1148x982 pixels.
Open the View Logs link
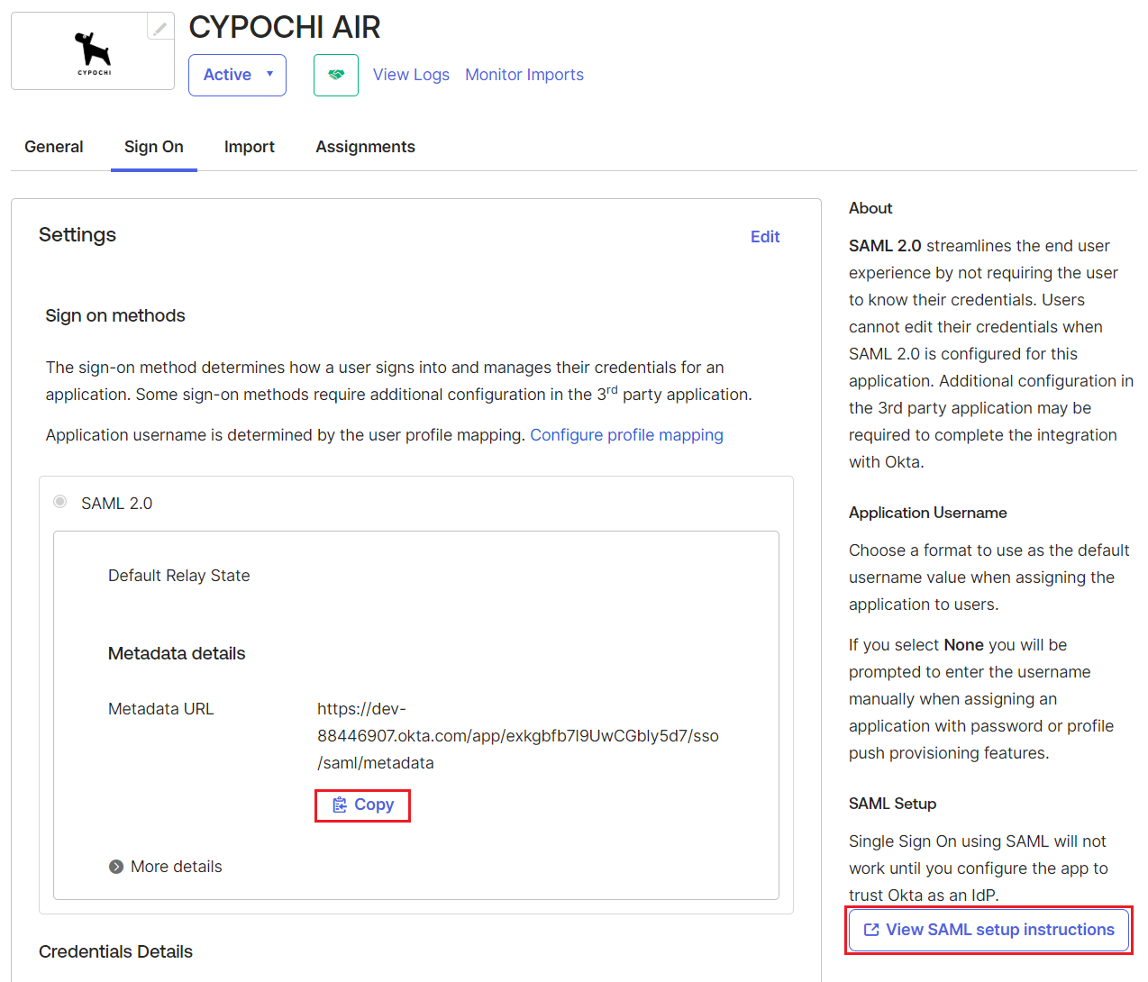pyautogui.click(x=411, y=75)
